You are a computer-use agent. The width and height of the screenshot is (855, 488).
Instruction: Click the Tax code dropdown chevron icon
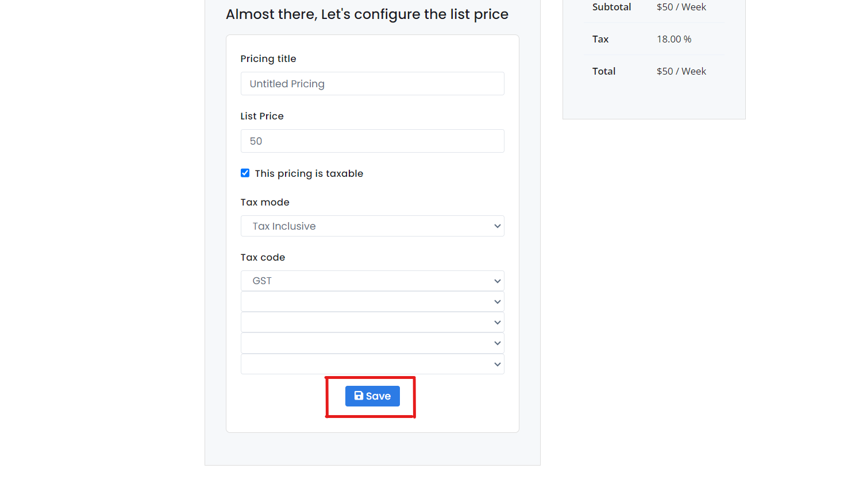pyautogui.click(x=497, y=281)
